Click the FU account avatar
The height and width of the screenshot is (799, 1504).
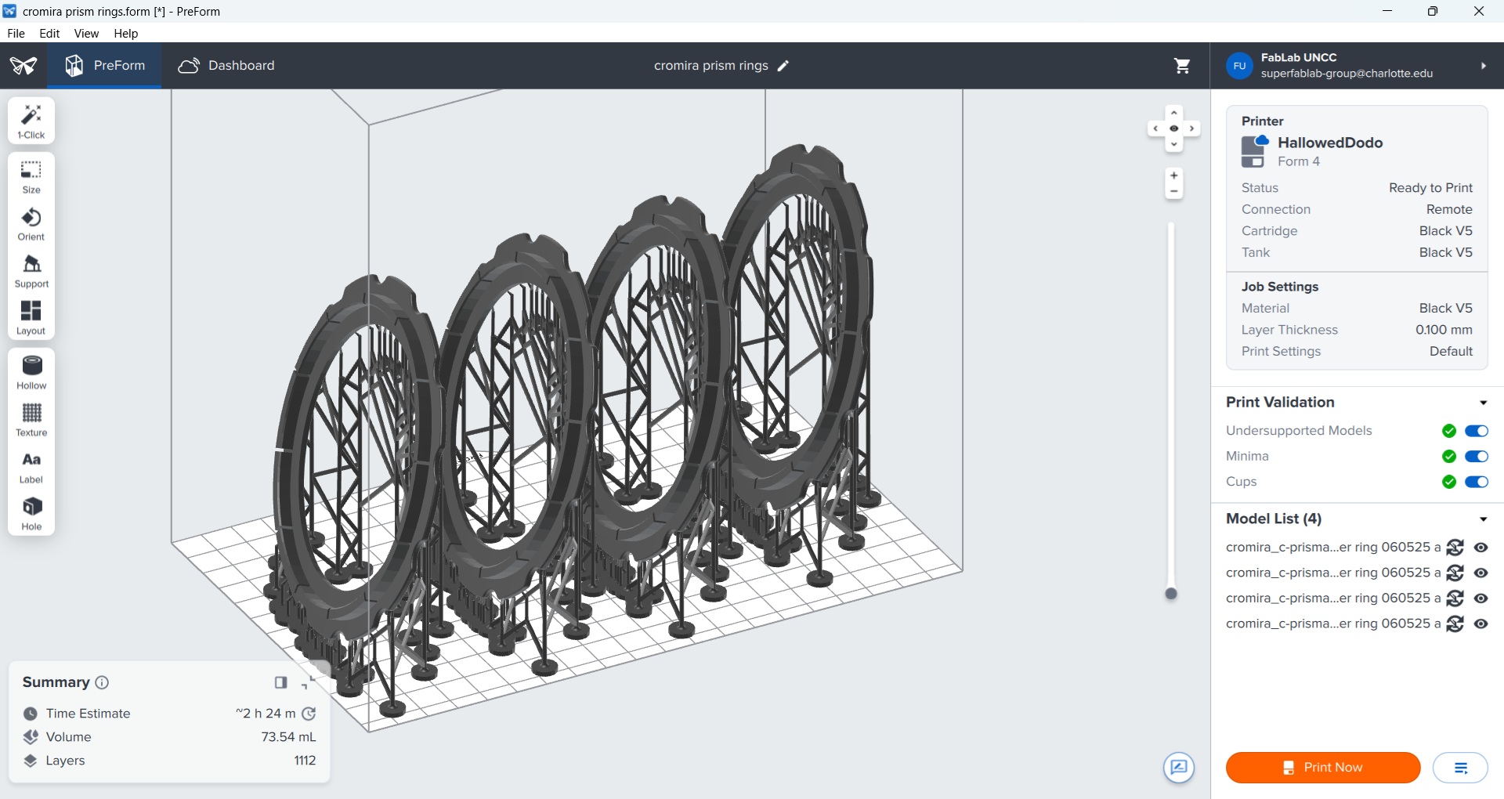(1239, 66)
